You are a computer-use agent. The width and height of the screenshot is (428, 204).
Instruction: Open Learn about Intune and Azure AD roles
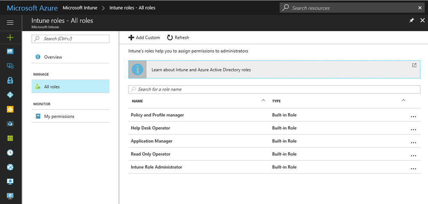click(201, 70)
